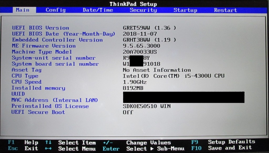Click MAC Address (Internal LAN) label

55,100
